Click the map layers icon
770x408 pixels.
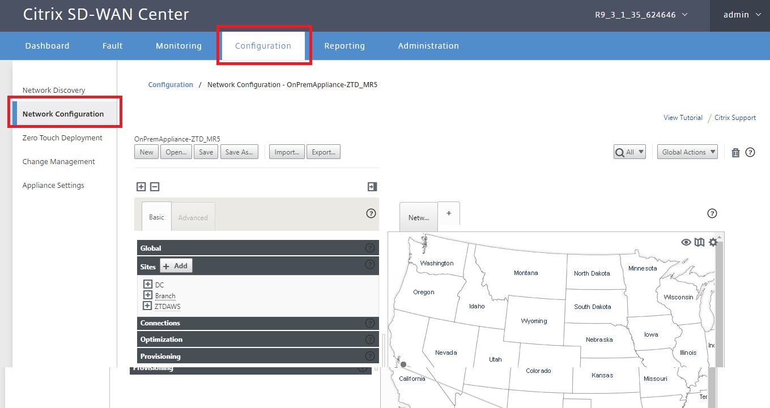tap(700, 242)
